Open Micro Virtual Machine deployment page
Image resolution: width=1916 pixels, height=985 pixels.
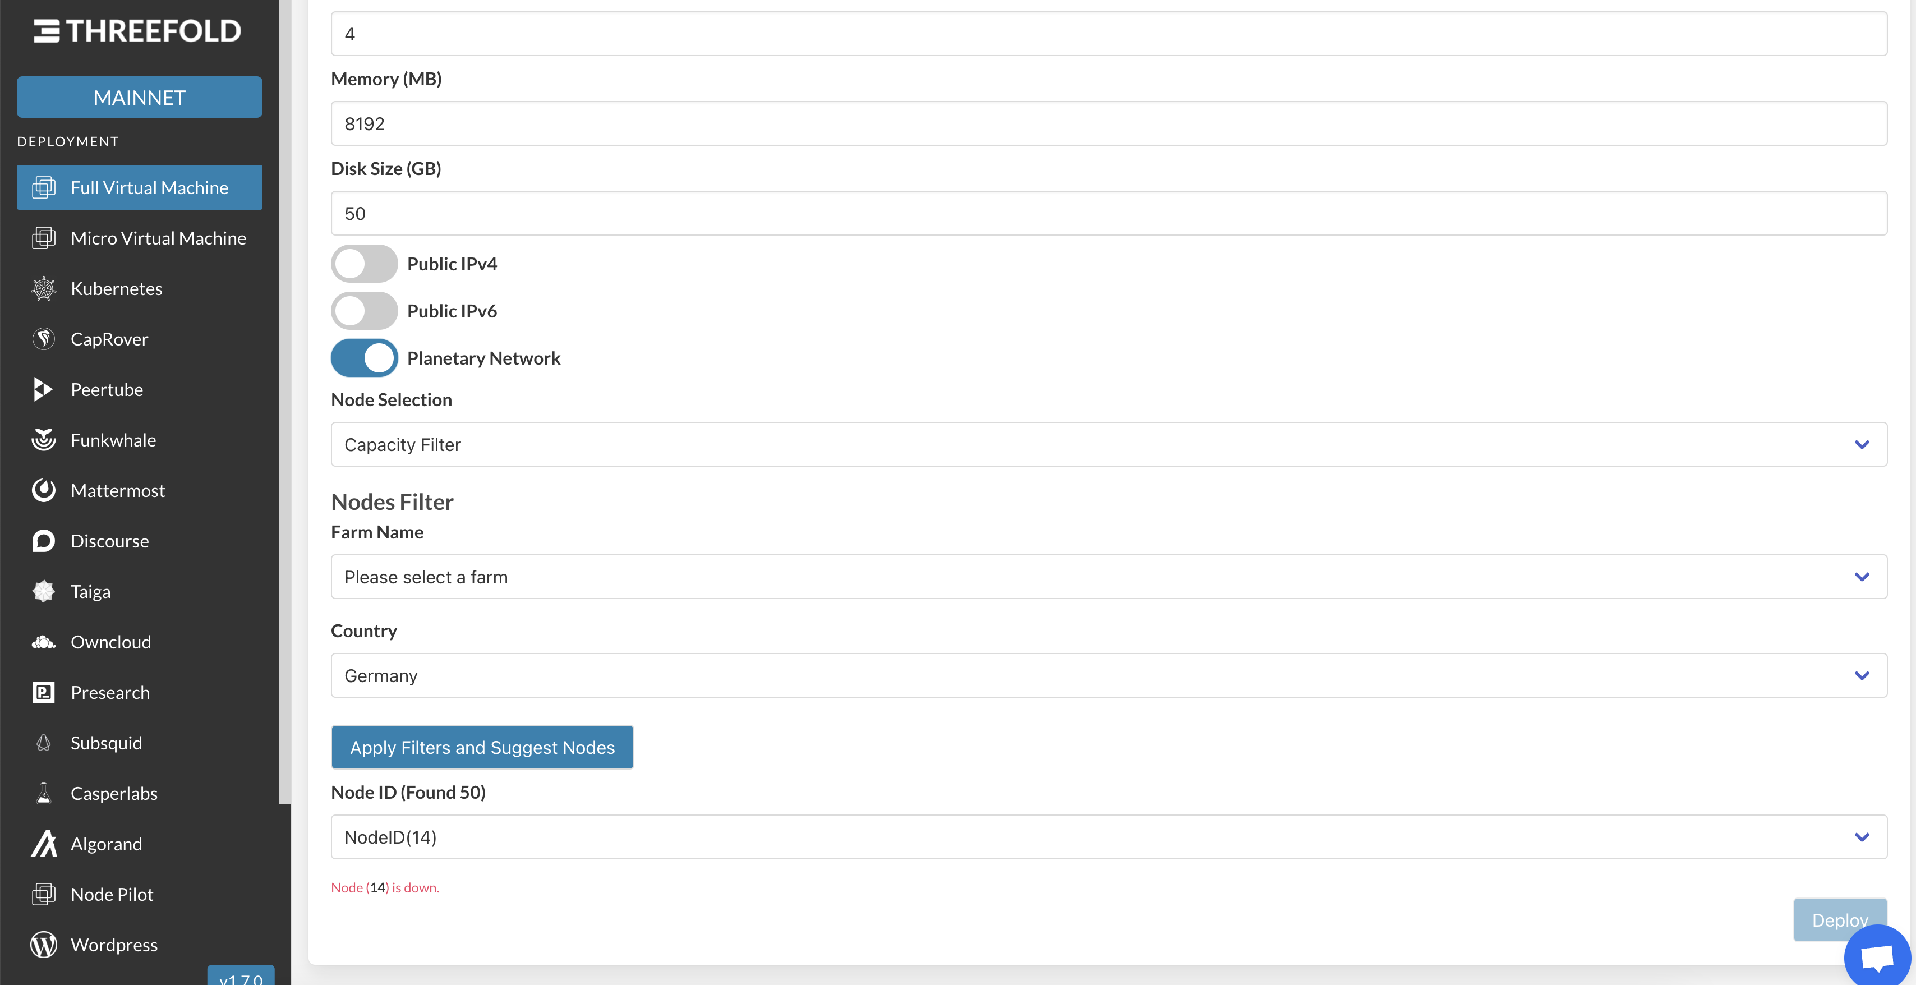click(140, 238)
